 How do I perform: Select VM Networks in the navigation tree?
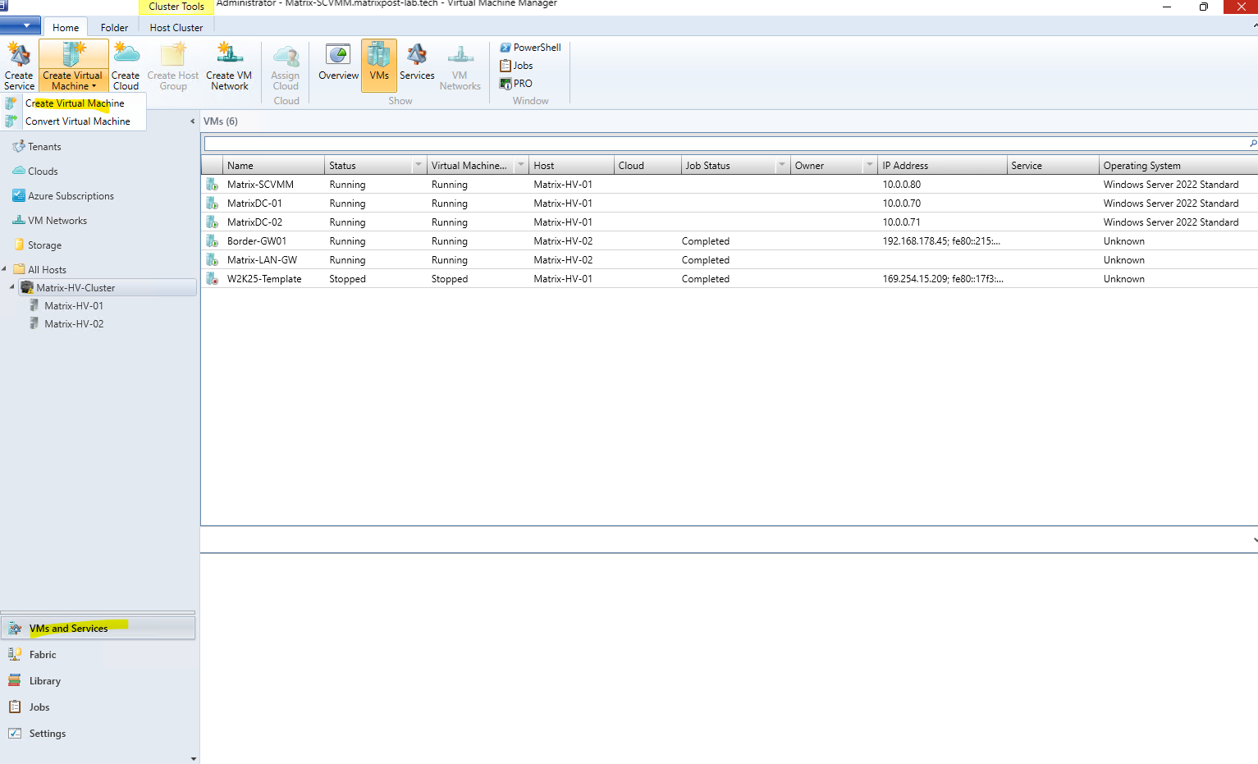(x=57, y=221)
